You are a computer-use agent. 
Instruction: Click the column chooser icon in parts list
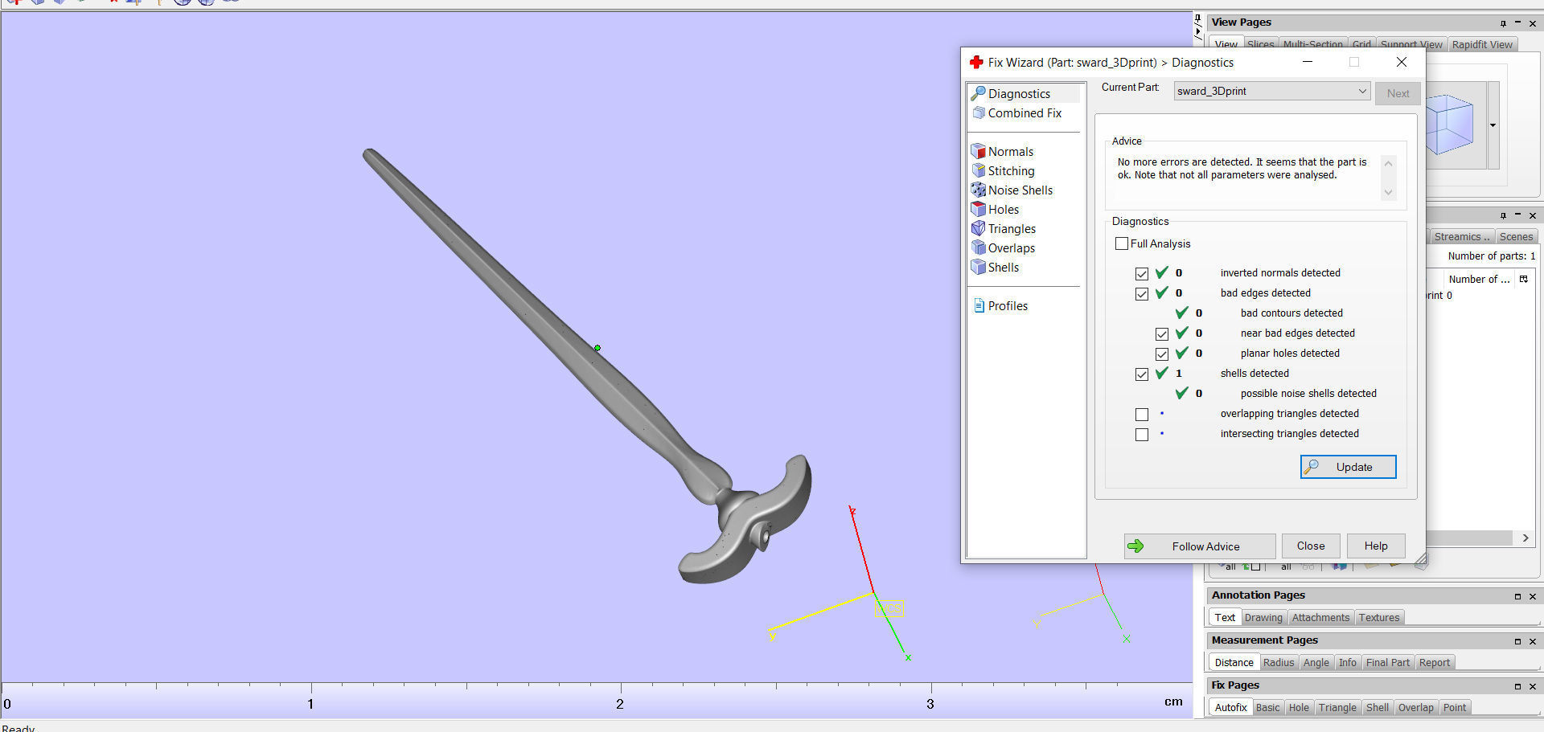[x=1523, y=279]
